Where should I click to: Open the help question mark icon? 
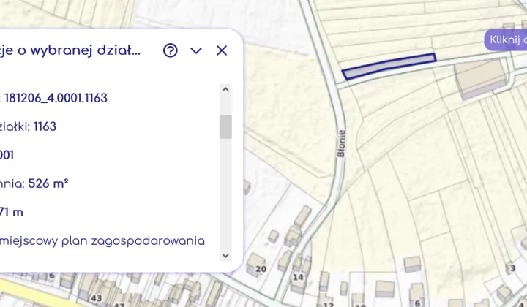coord(171,50)
